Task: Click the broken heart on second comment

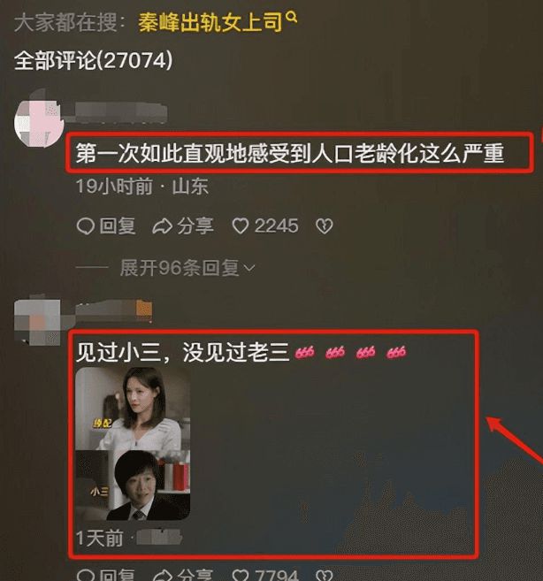Action: pyautogui.click(x=325, y=576)
